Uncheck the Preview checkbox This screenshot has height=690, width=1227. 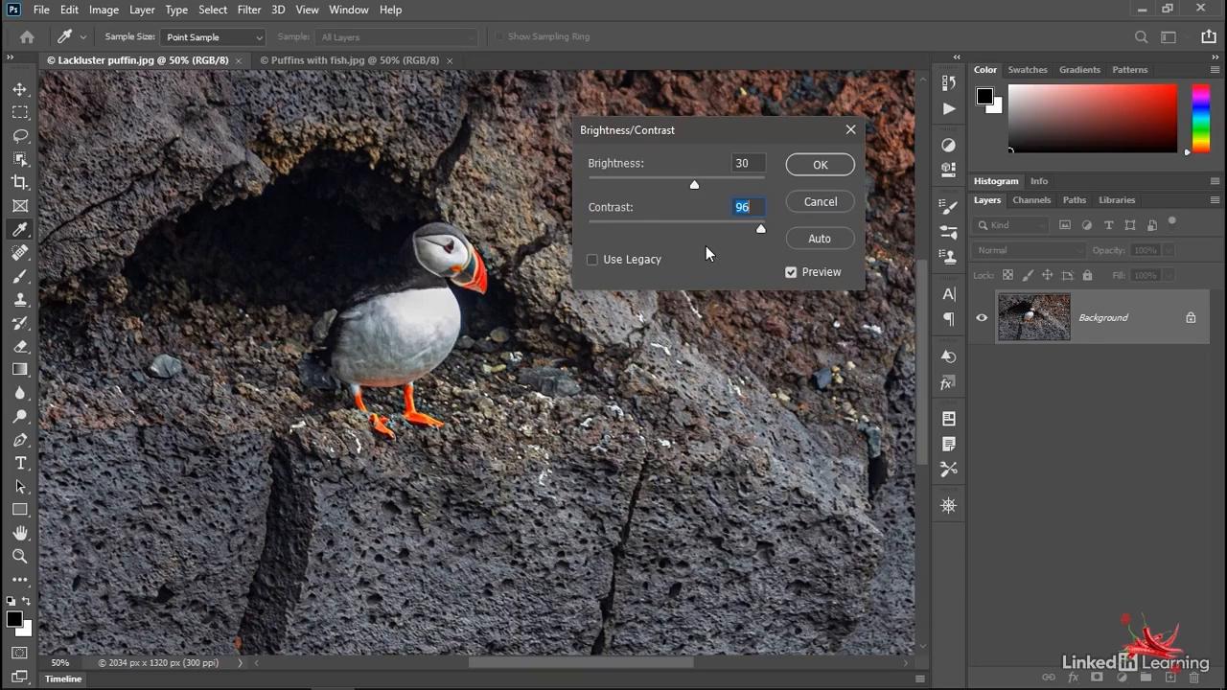(x=791, y=272)
